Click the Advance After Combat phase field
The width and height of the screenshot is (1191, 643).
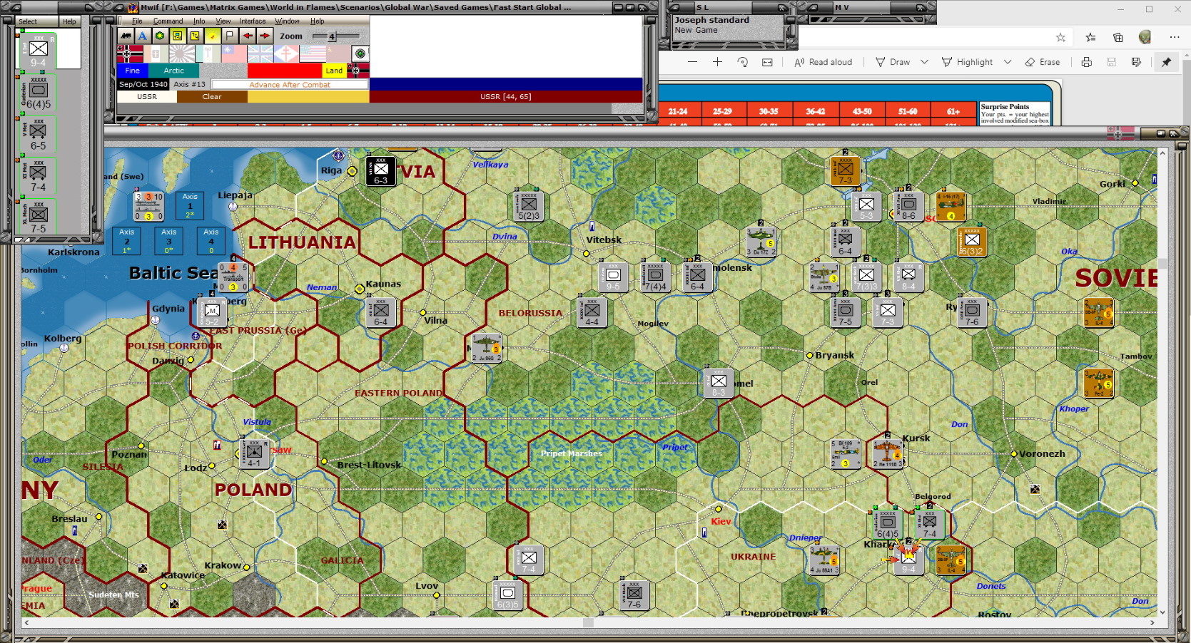[290, 85]
